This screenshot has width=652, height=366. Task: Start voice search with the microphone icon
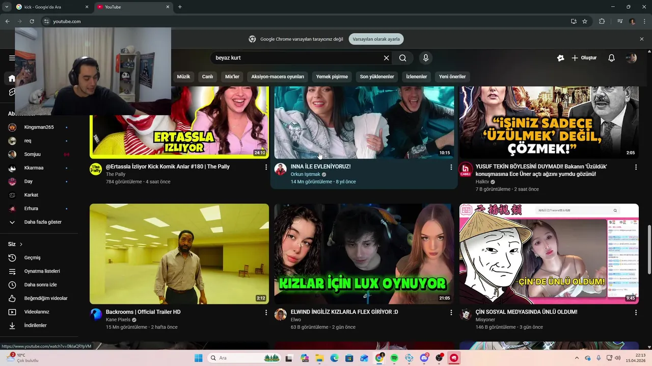tap(426, 58)
